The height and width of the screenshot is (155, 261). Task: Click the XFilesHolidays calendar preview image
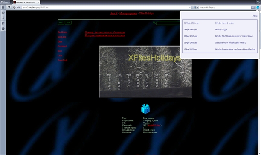point(145,72)
